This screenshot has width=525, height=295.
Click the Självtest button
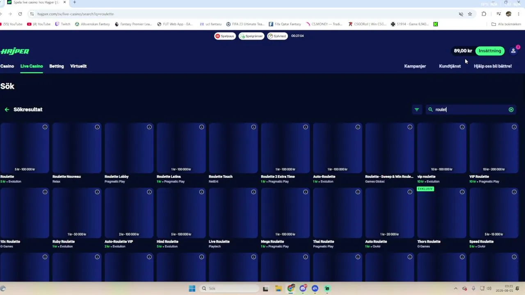(x=277, y=36)
